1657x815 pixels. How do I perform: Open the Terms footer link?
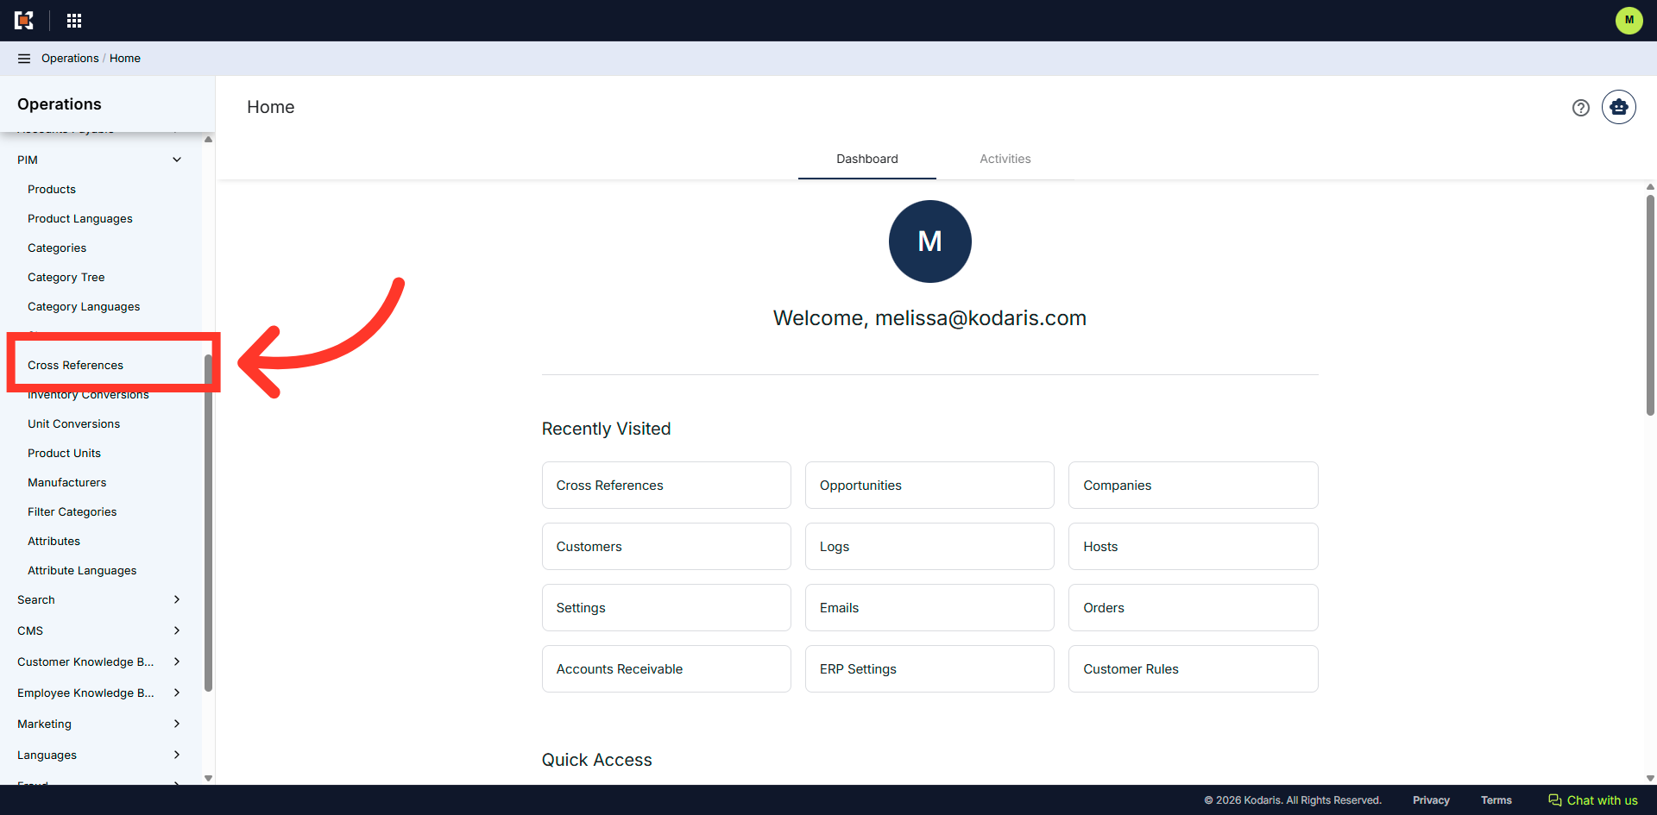point(1496,800)
